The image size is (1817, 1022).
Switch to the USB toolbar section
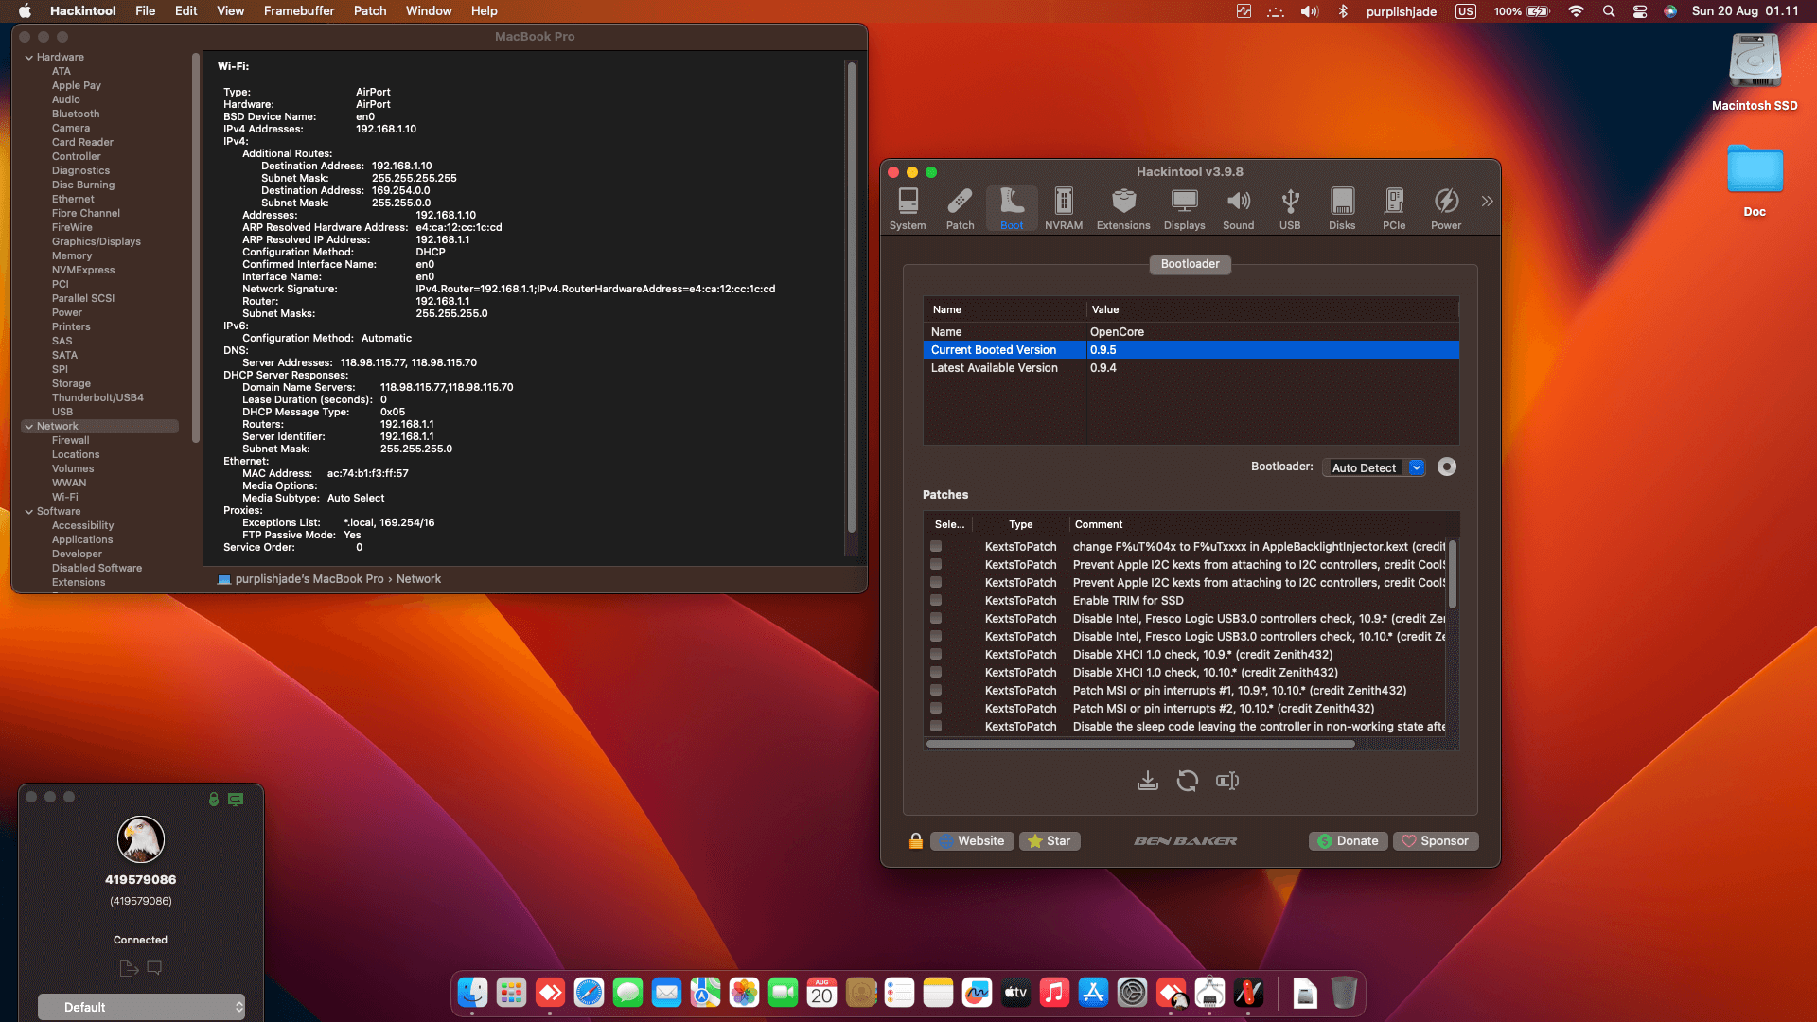(x=1289, y=208)
